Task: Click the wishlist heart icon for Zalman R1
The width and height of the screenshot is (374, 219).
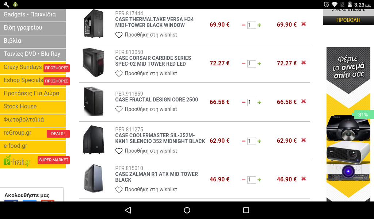Action: point(119,190)
